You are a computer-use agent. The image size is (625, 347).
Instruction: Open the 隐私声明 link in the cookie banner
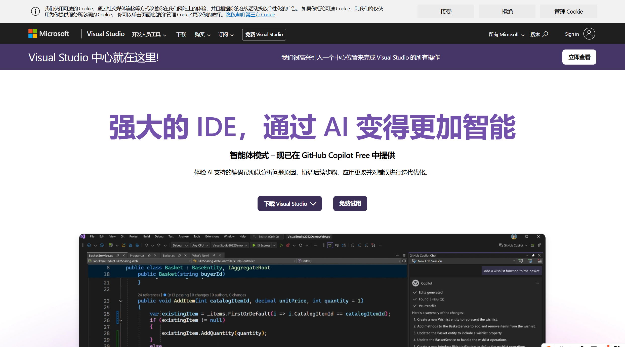235,15
